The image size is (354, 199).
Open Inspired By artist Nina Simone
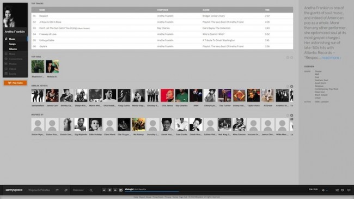(x=239, y=124)
